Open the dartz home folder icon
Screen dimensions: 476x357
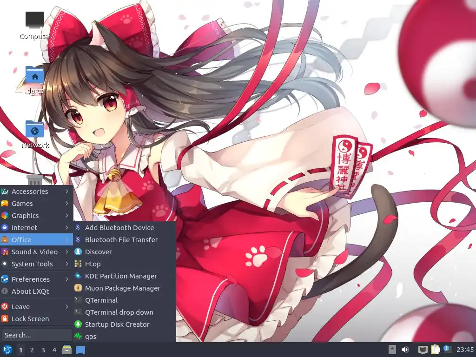pyautogui.click(x=34, y=80)
